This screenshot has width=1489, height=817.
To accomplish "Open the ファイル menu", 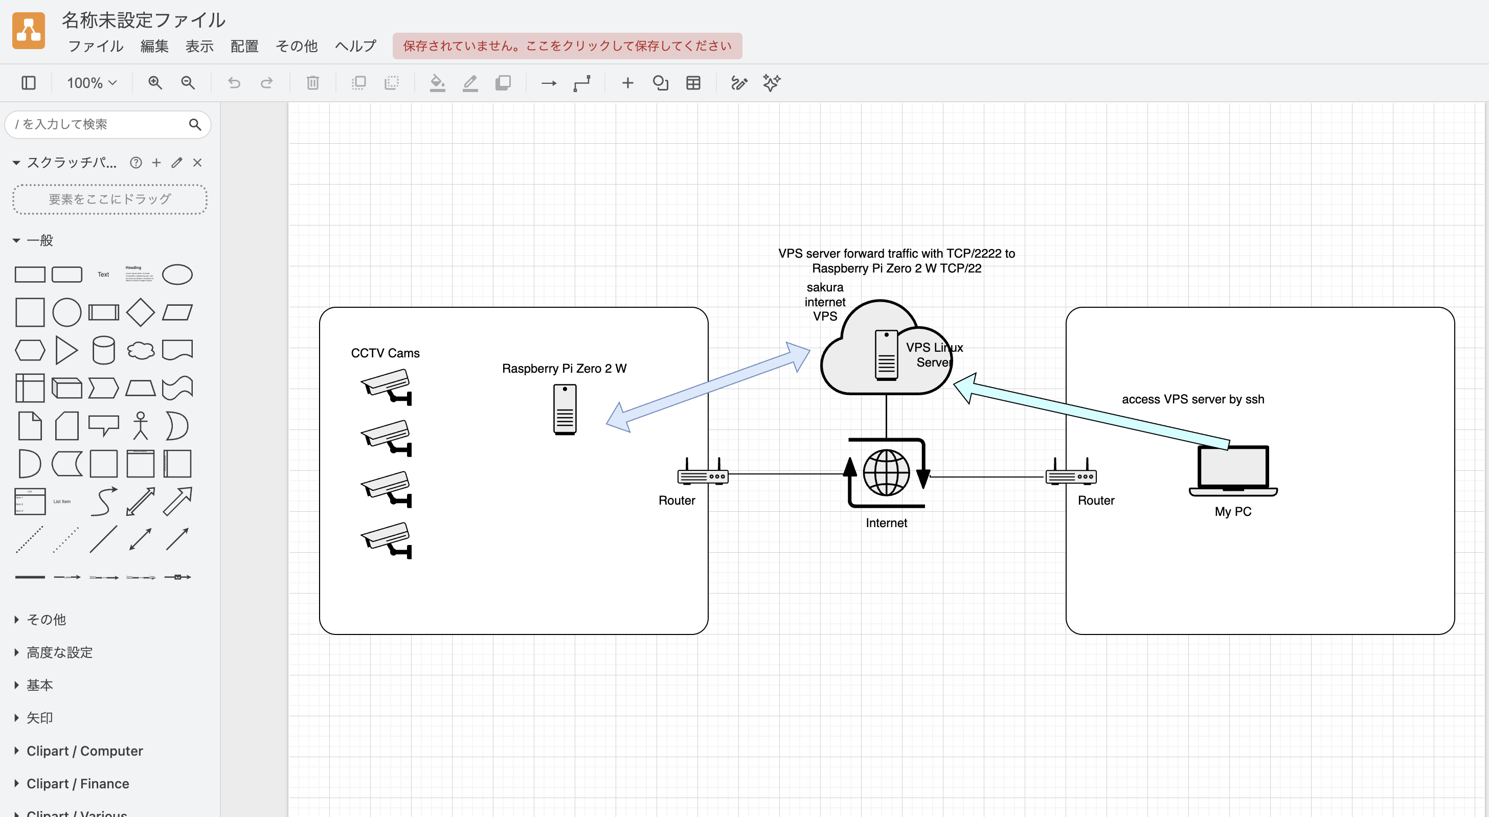I will (x=96, y=46).
